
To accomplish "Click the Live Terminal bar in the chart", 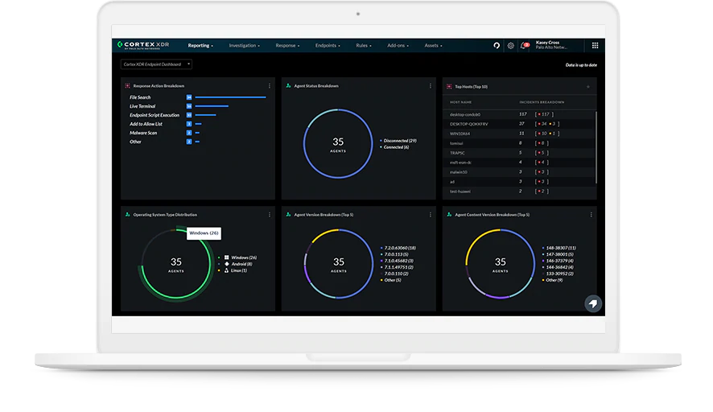I will point(212,106).
